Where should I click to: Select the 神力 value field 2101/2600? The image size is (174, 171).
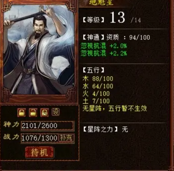(47, 125)
